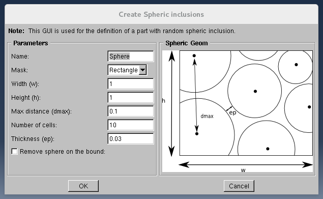Confirm with the OK button
The width and height of the screenshot is (323, 199).
(x=83, y=186)
